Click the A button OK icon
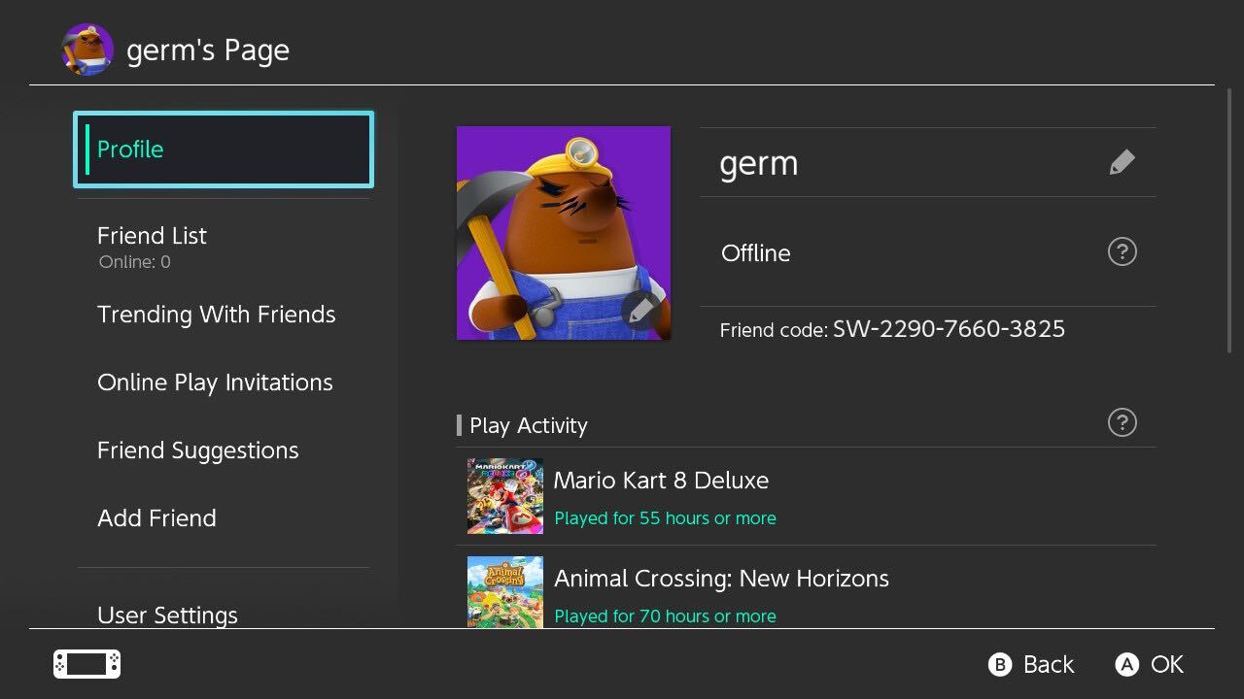This screenshot has height=699, width=1244. click(1126, 664)
